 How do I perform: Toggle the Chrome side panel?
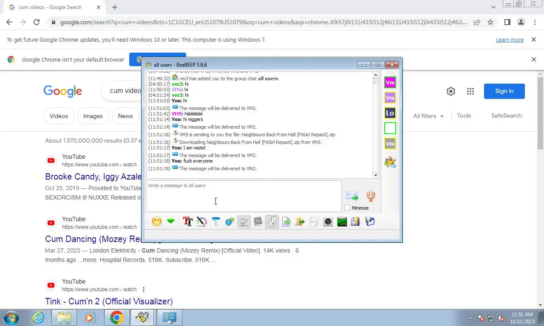507,22
